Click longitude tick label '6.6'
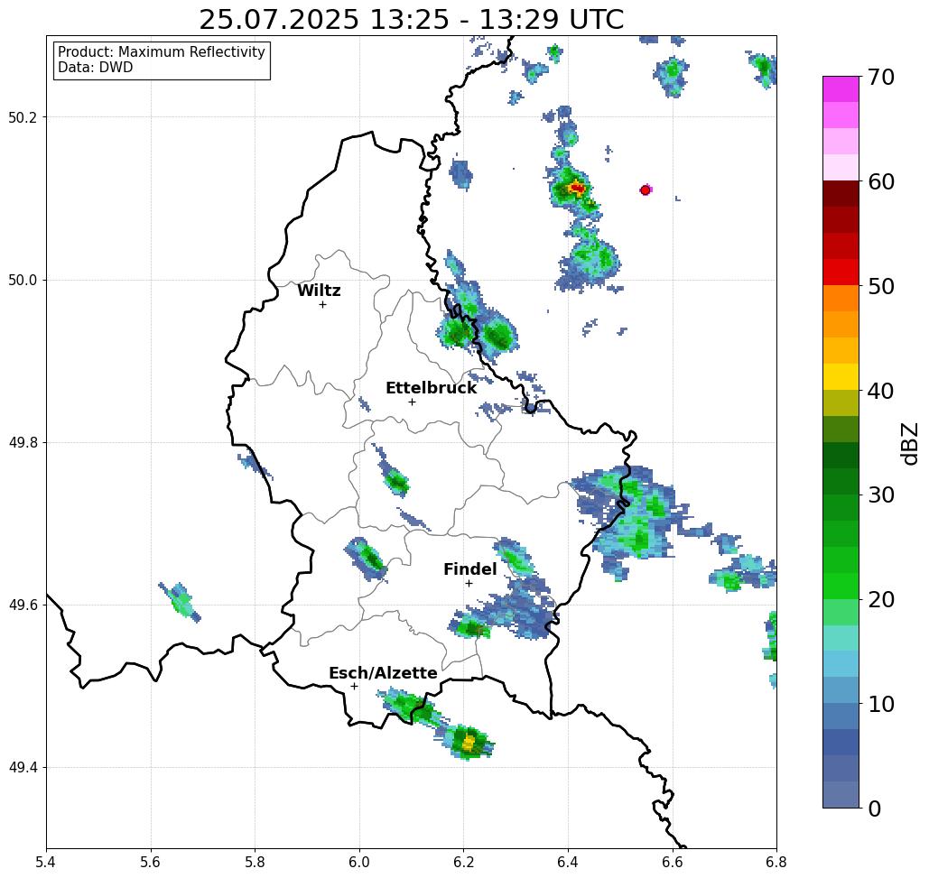This screenshot has height=878, width=929. pyautogui.click(x=673, y=862)
